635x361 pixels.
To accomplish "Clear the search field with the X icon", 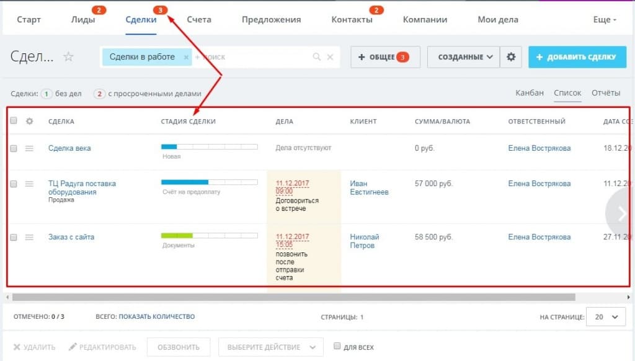I will click(330, 57).
